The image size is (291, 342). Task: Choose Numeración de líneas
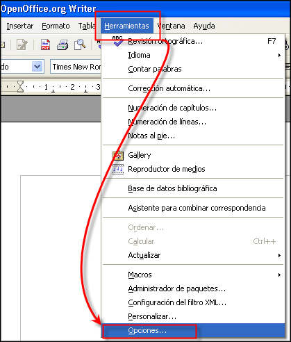point(193,122)
